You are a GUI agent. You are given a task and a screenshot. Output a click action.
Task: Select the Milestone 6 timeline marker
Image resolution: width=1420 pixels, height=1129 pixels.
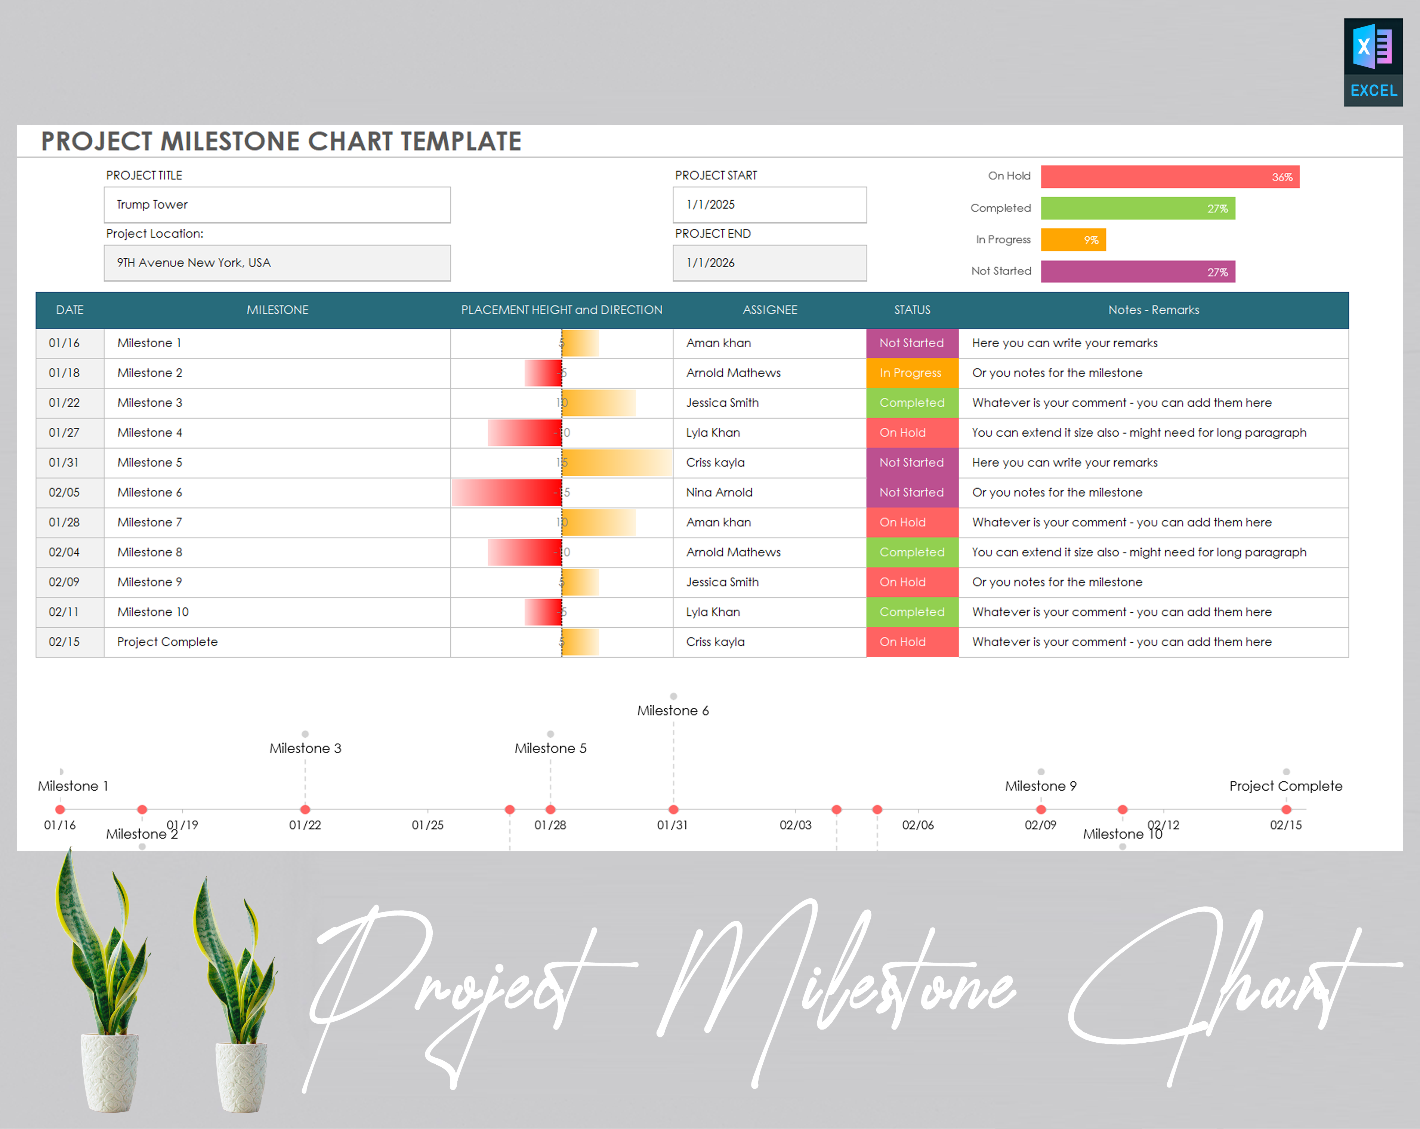tap(673, 809)
